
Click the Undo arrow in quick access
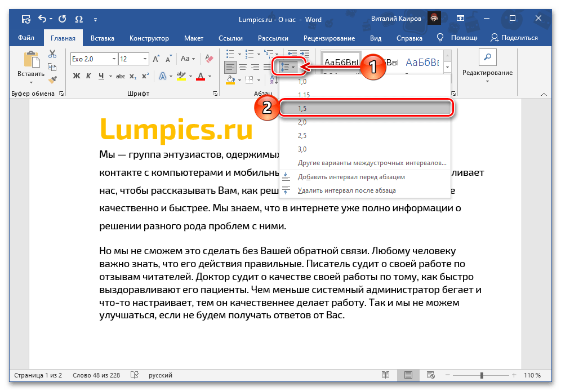coord(42,19)
